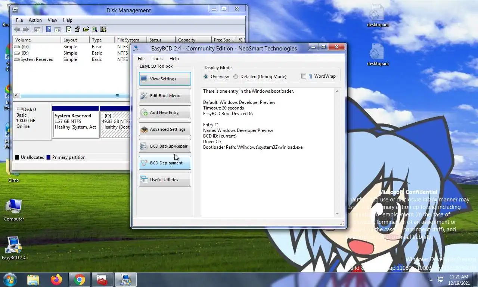Switch to red toolbox app in taskbar
This screenshot has width=478, height=287.
pos(102,280)
